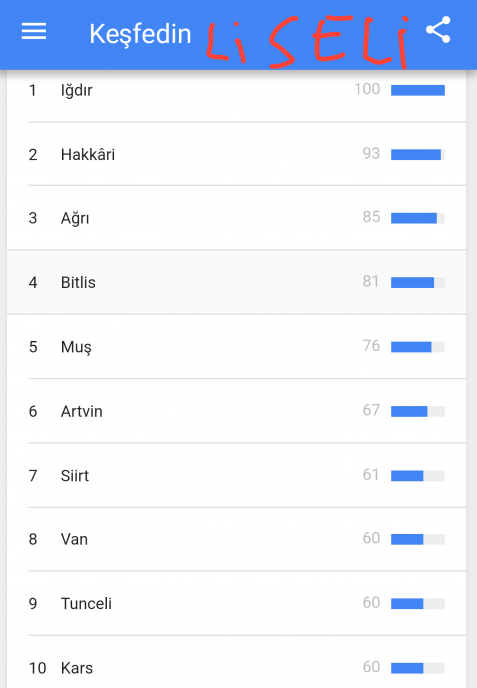477x688 pixels.
Task: Click the value 76 for Muş
Action: (x=371, y=346)
